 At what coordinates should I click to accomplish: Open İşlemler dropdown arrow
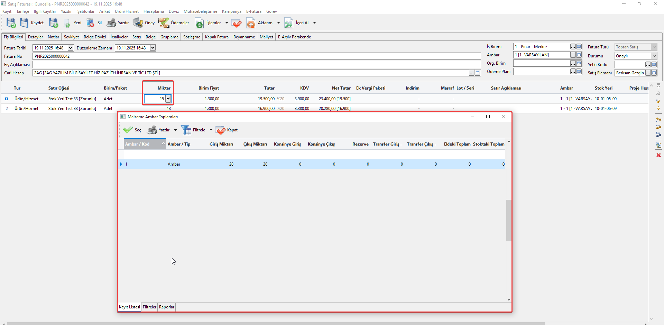(x=227, y=23)
